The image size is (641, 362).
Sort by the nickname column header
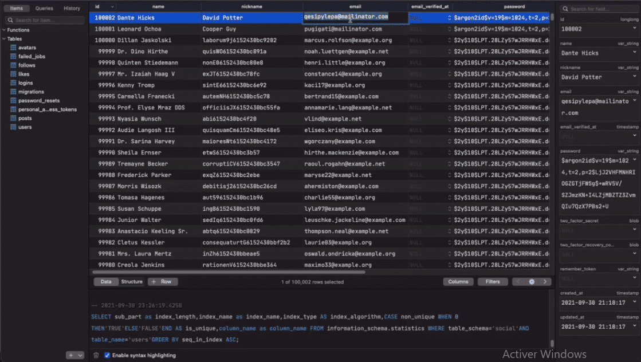coord(252,6)
